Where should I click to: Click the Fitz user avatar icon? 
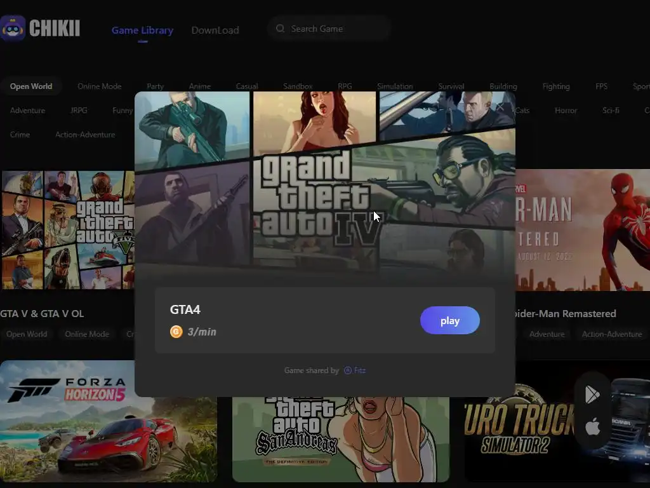click(348, 370)
